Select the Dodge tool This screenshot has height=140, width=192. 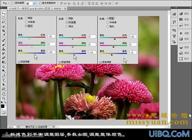(x=4, y=71)
